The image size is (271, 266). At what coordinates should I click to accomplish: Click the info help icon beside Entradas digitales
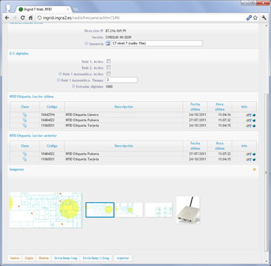pos(73,86)
